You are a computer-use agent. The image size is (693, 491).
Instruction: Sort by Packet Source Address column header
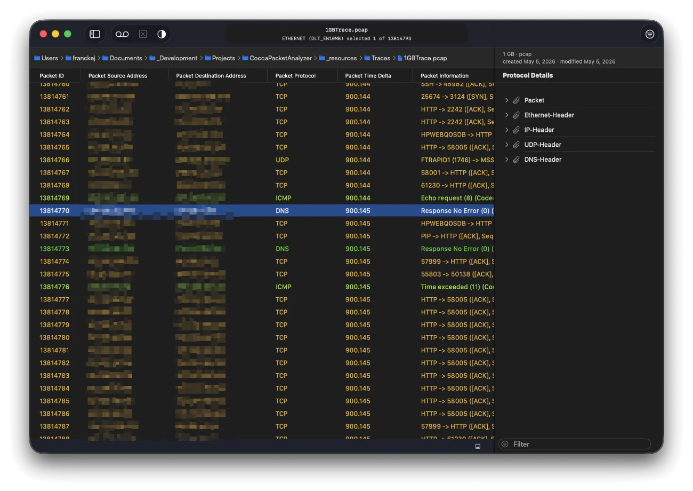point(118,76)
